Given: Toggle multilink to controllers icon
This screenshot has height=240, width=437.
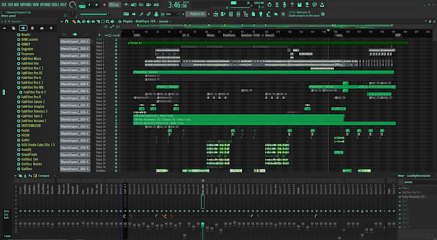Looking at the screenshot, I should point(156,14).
